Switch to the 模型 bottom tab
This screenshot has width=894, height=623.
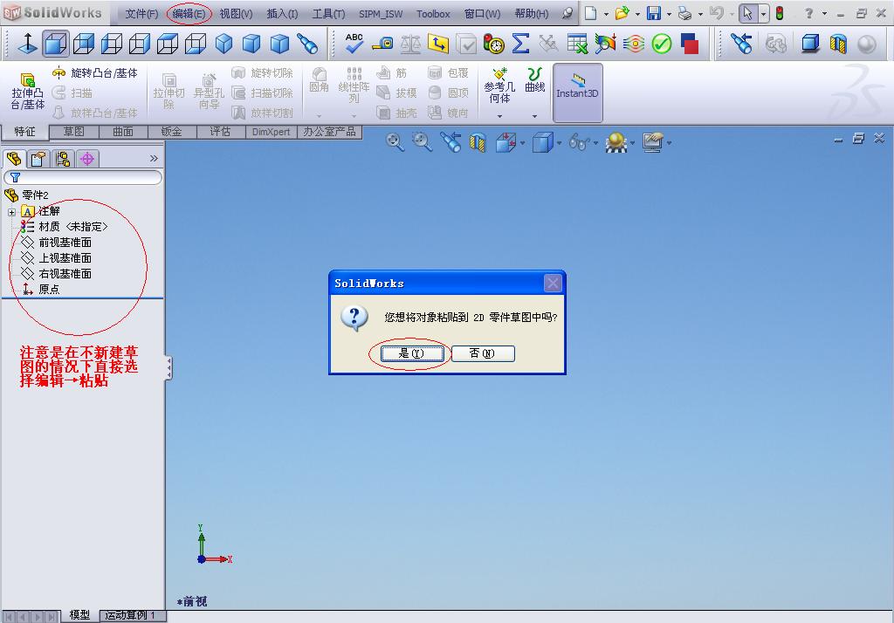coord(79,615)
